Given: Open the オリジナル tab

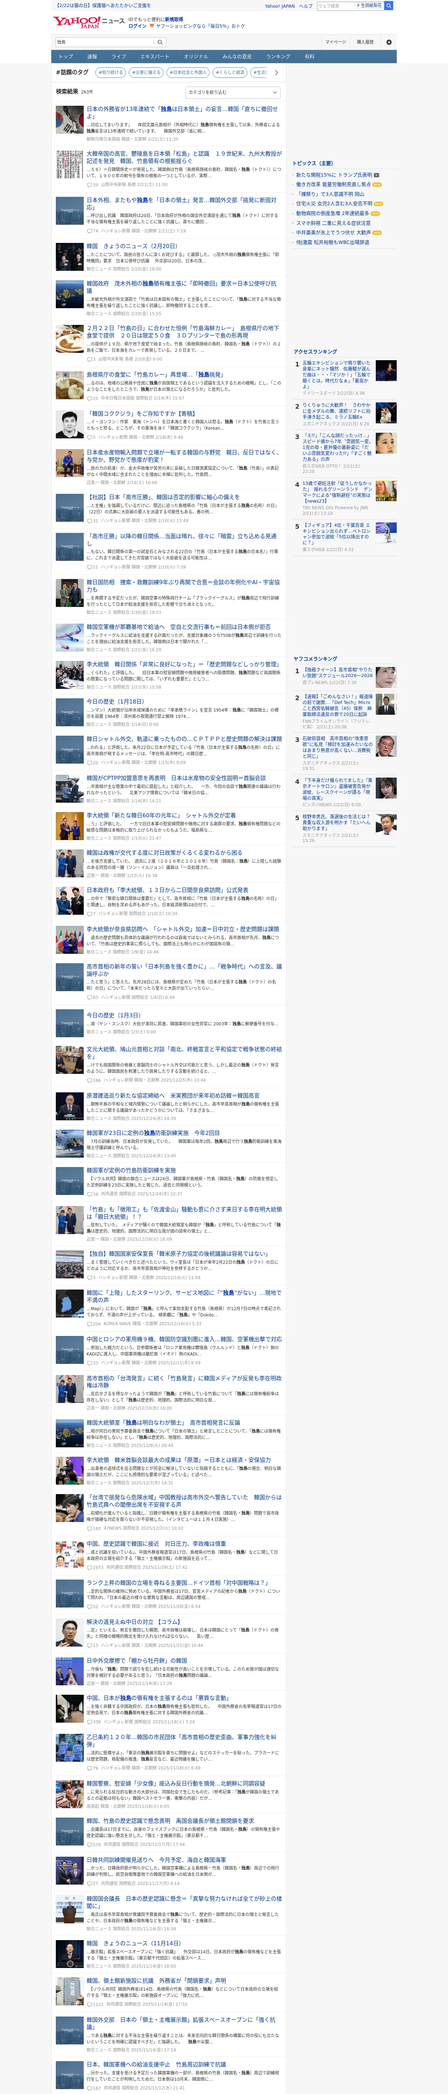Looking at the screenshot, I should (196, 57).
